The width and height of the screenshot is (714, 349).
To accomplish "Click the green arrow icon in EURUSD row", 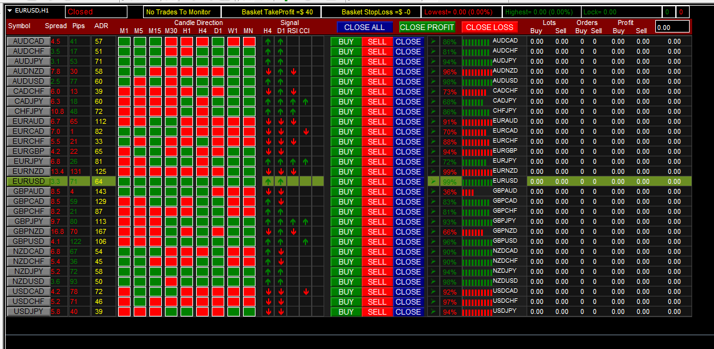I will (433, 181).
